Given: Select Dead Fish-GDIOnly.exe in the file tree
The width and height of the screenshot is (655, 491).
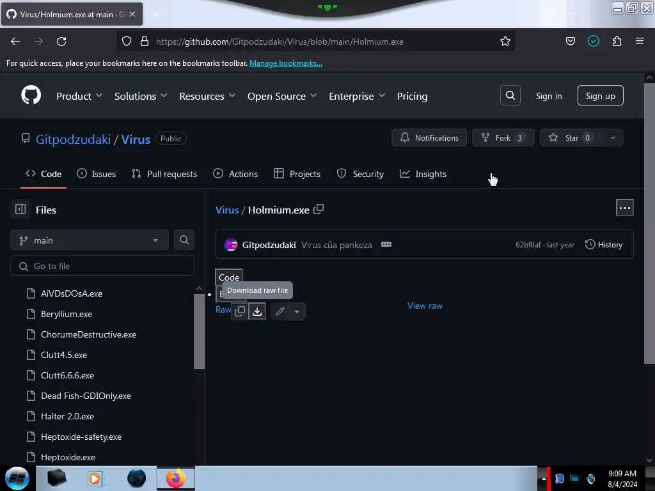Looking at the screenshot, I should click(86, 396).
